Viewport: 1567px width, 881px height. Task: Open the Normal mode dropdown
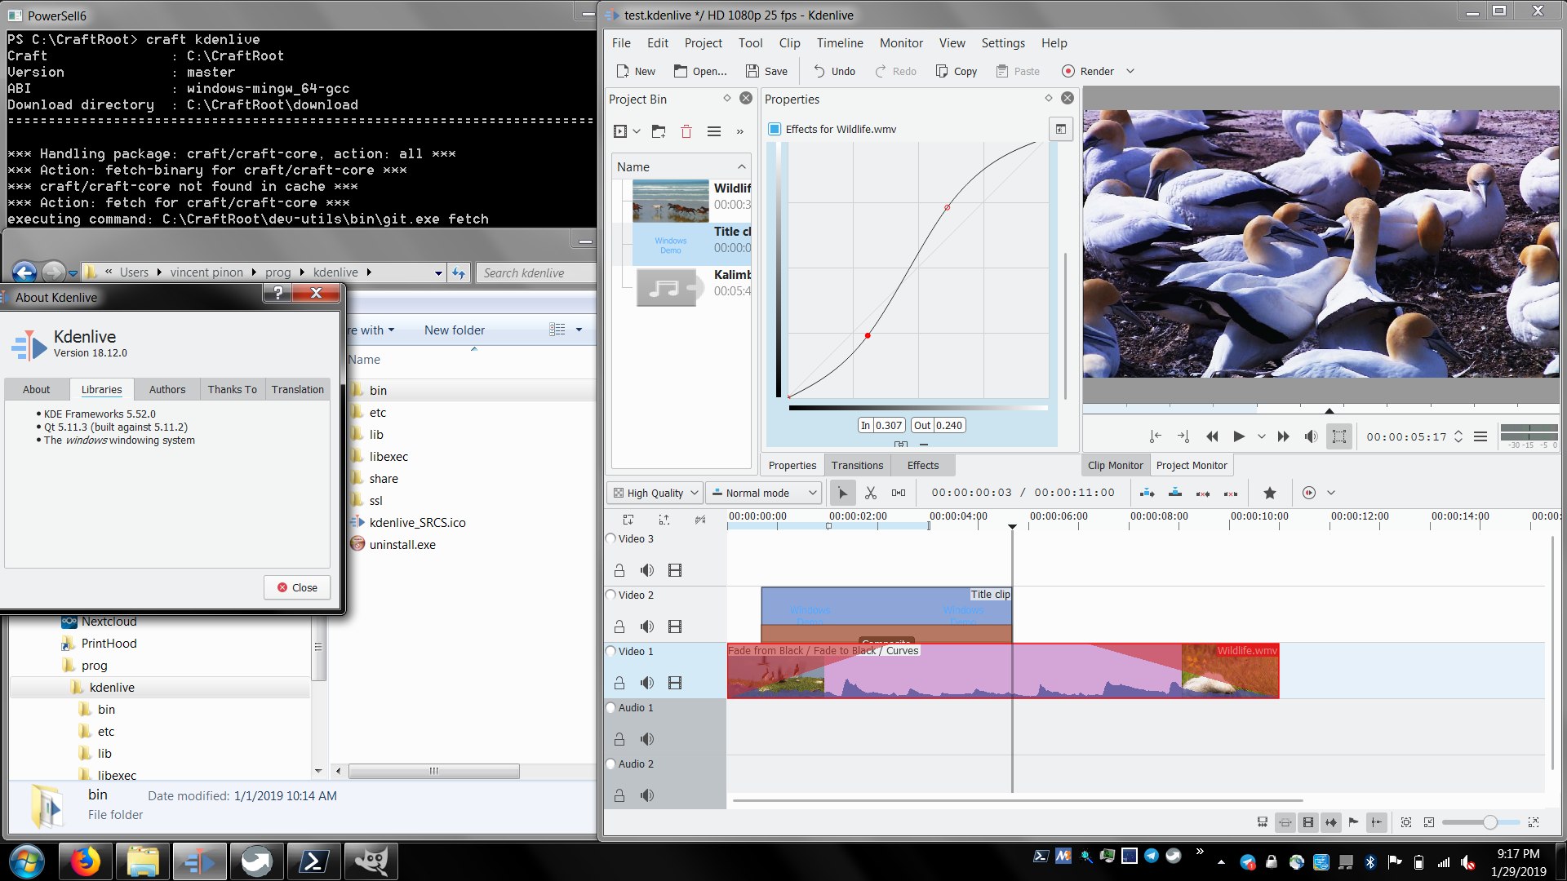click(x=763, y=493)
